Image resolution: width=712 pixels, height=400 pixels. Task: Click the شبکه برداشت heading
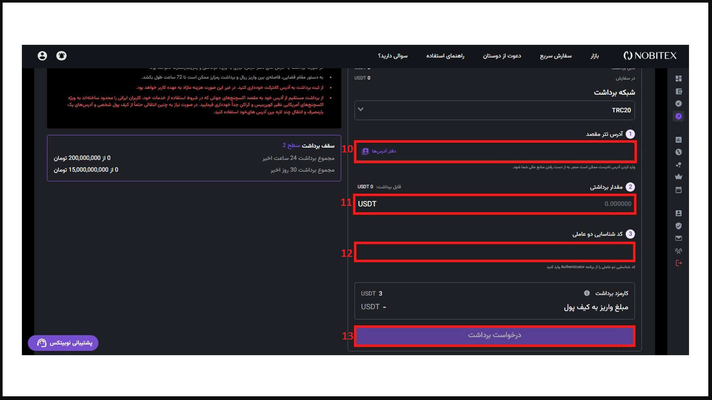coord(614,92)
